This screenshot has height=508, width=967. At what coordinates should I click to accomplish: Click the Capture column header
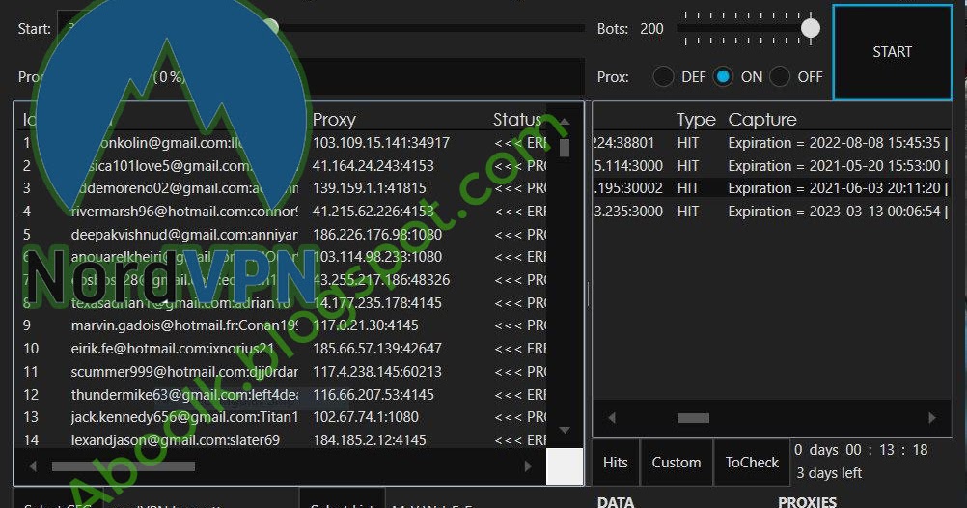(762, 119)
